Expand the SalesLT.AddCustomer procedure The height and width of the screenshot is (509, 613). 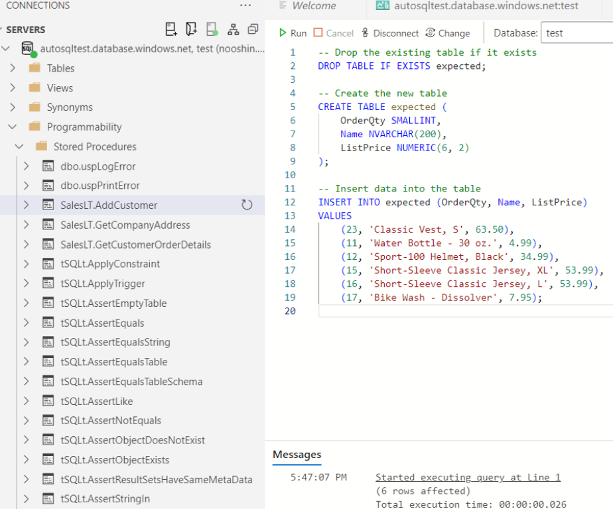click(26, 205)
